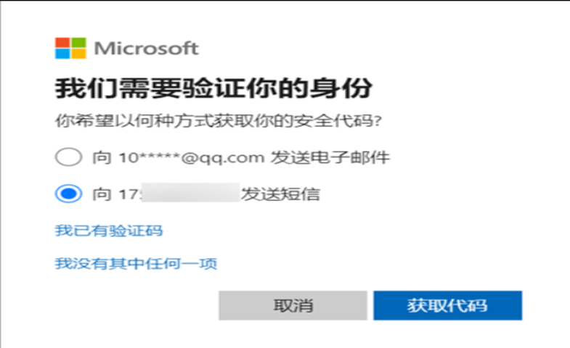Image resolution: width=570 pixels, height=348 pixels.
Task: Click the yellow square of Microsoft logo
Action: [78, 54]
